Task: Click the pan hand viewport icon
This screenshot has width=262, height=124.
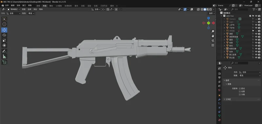Action: [213, 36]
